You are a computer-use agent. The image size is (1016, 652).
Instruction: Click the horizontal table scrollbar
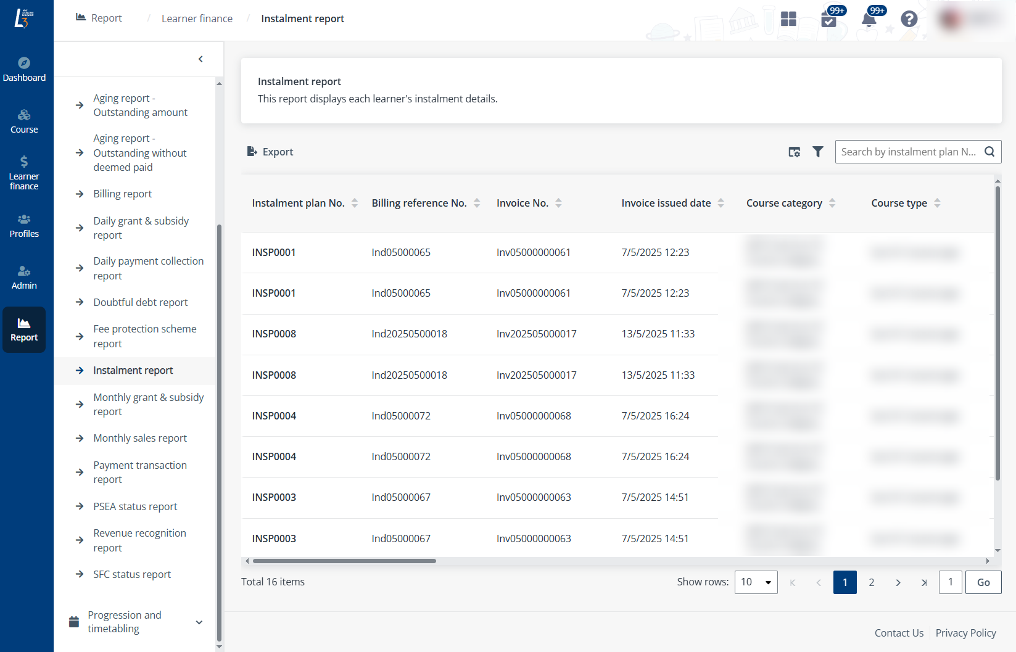(344, 561)
